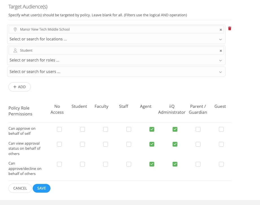This screenshot has height=205, width=260.
Task: Click the location pin icon
Action: (x=15, y=29)
